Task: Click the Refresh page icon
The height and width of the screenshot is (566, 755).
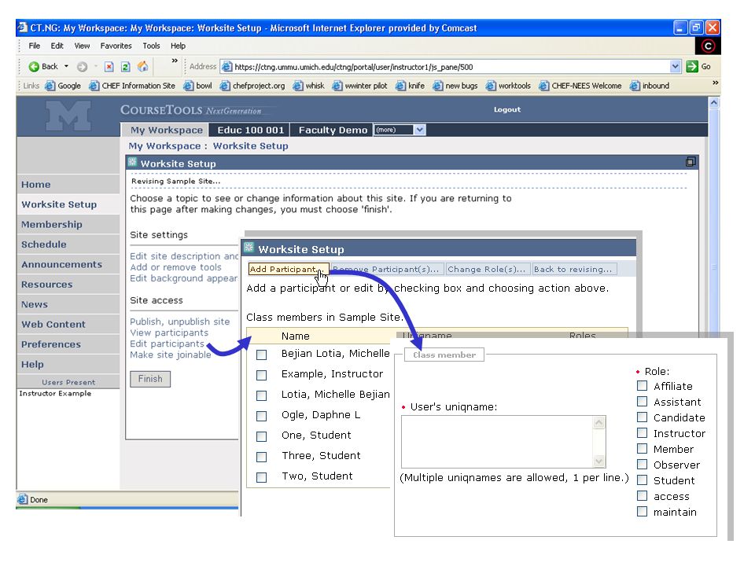Action: [125, 66]
